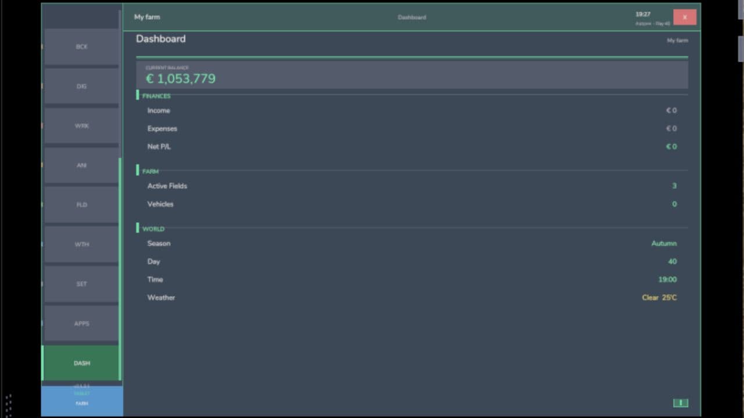Click the sidebar vertical scrollbar
Viewport: 744px width, 418px height.
click(x=120, y=269)
